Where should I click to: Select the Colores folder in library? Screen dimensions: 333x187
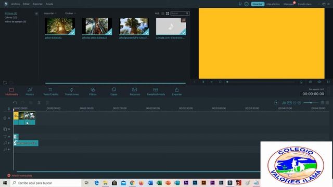[11, 18]
